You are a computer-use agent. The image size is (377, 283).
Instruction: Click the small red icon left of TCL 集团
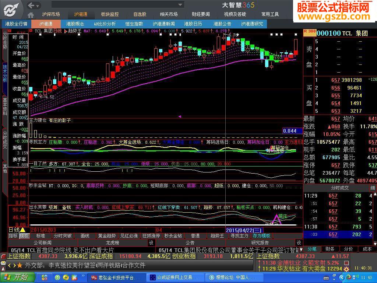click(x=31, y=31)
